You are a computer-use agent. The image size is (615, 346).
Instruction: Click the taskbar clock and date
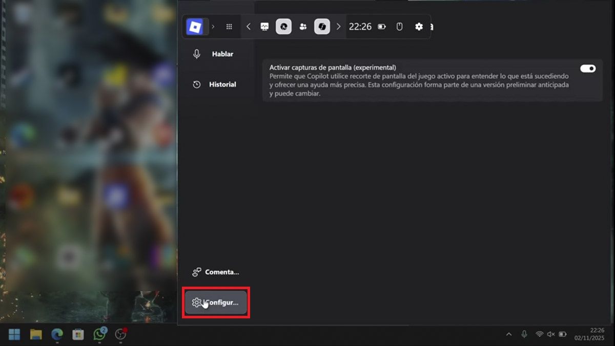click(597, 334)
